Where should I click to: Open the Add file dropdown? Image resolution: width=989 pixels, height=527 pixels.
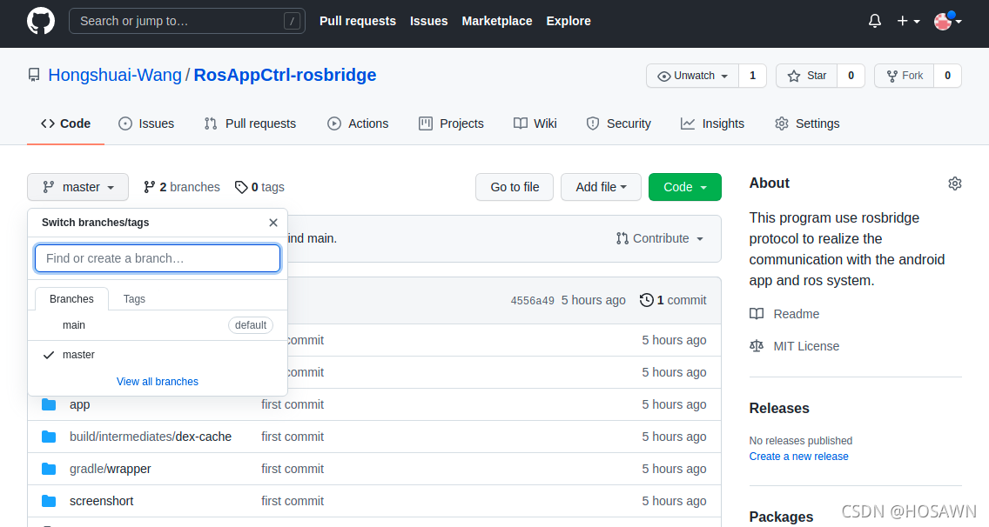[x=601, y=187]
